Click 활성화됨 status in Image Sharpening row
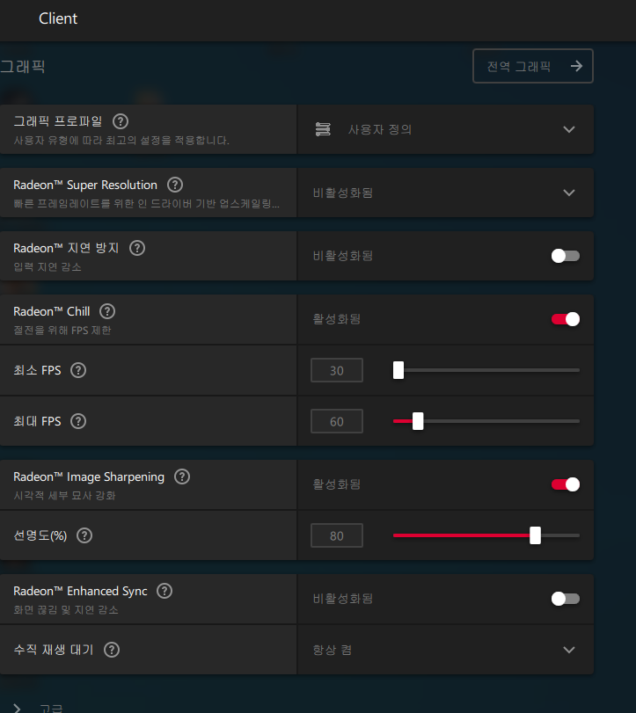Viewport: 636px width, 713px height. pos(337,484)
